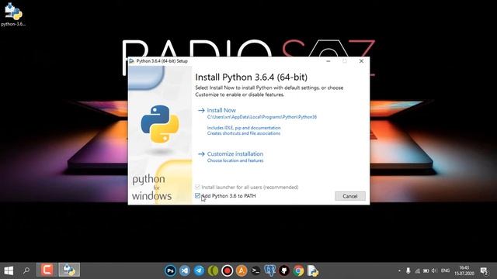Open Telegram from the taskbar
This screenshot has width=497, height=279.
199,270
